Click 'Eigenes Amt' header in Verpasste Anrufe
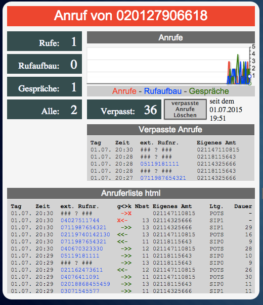The image size is (263, 305). pyautogui.click(x=216, y=143)
